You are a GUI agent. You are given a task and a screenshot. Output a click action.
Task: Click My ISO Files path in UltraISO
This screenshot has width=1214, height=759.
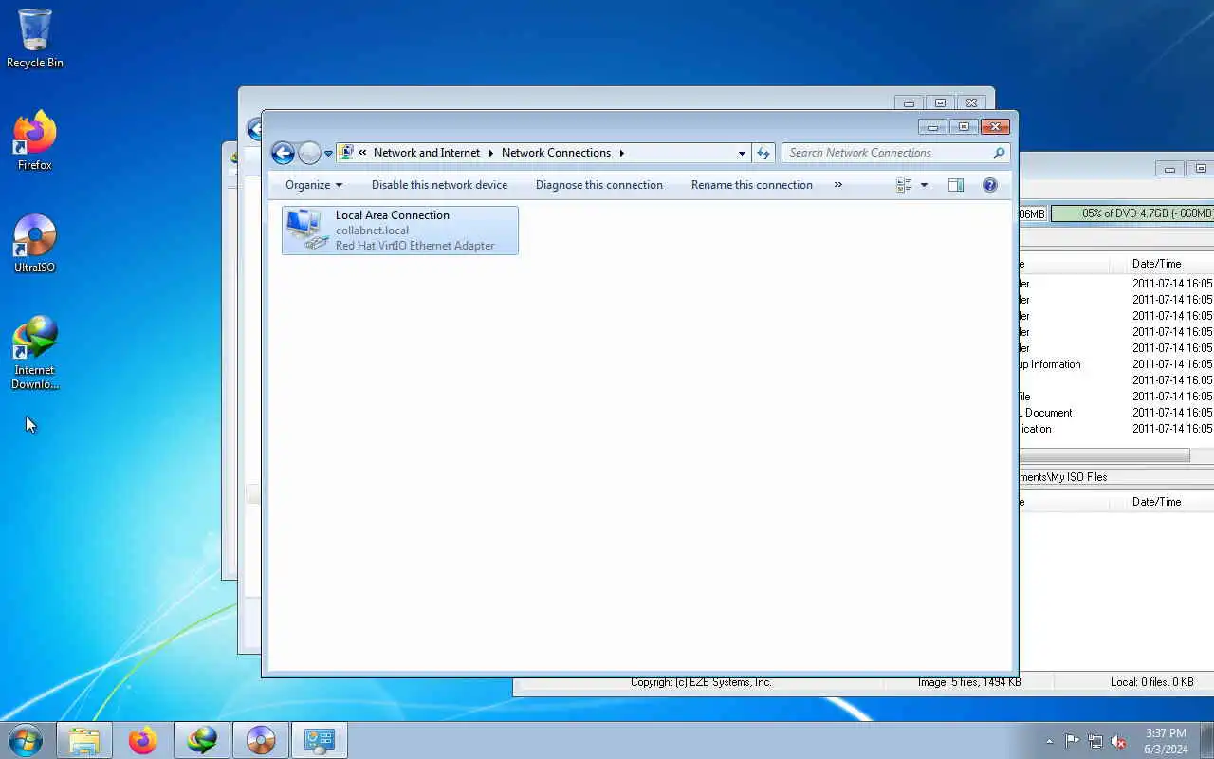[1063, 477]
